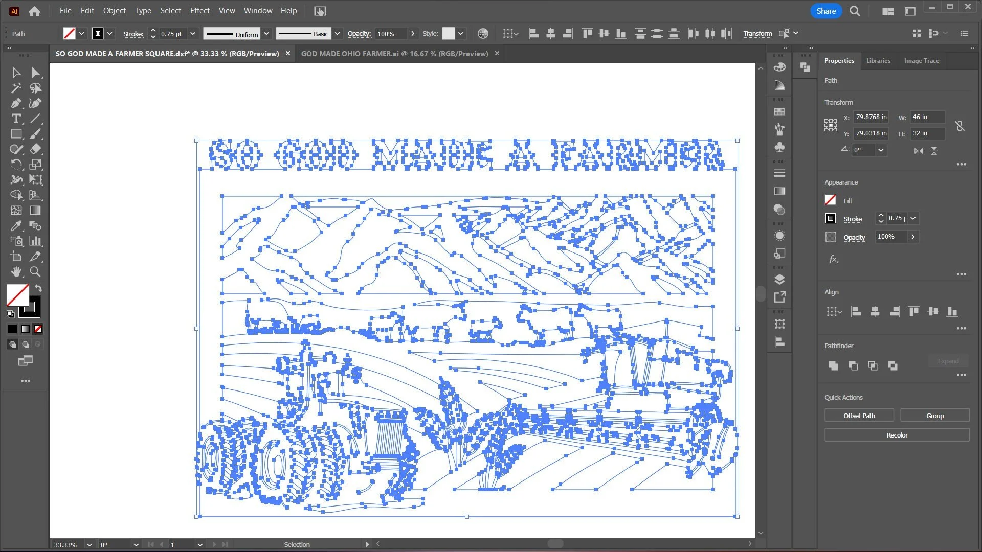Expand the Basic brush definition dropdown
Image resolution: width=982 pixels, height=552 pixels.
point(337,34)
